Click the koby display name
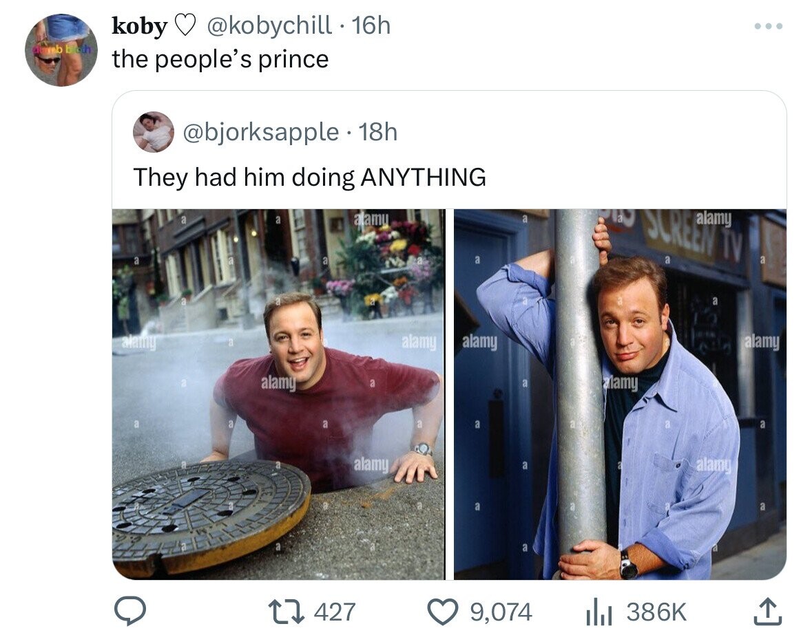 [139, 25]
